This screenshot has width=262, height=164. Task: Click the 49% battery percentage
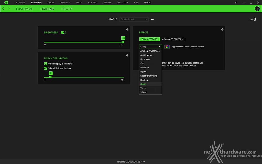click(x=251, y=19)
